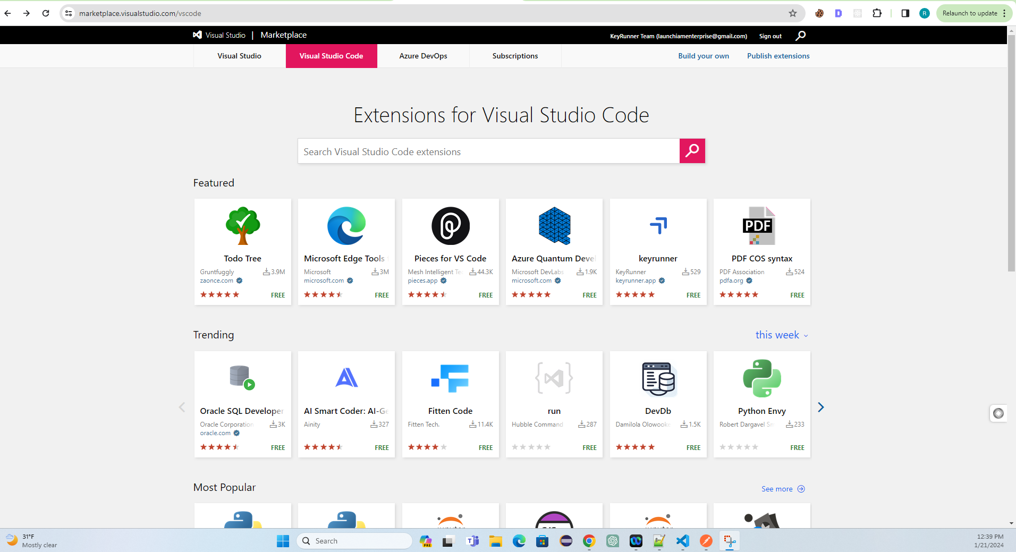This screenshot has width=1016, height=552.
Task: Click the Windows Start button
Action: coord(283,541)
